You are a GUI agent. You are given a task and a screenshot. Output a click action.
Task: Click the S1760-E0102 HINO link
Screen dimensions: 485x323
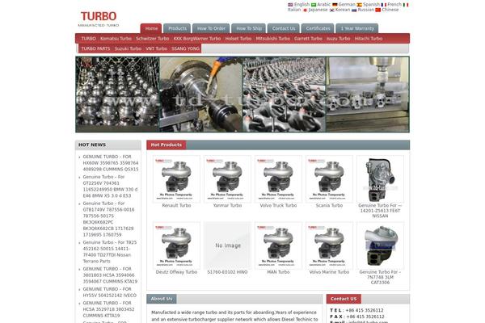click(227, 272)
